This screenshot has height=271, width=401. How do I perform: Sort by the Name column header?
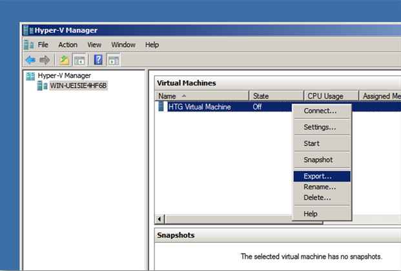tap(201, 96)
